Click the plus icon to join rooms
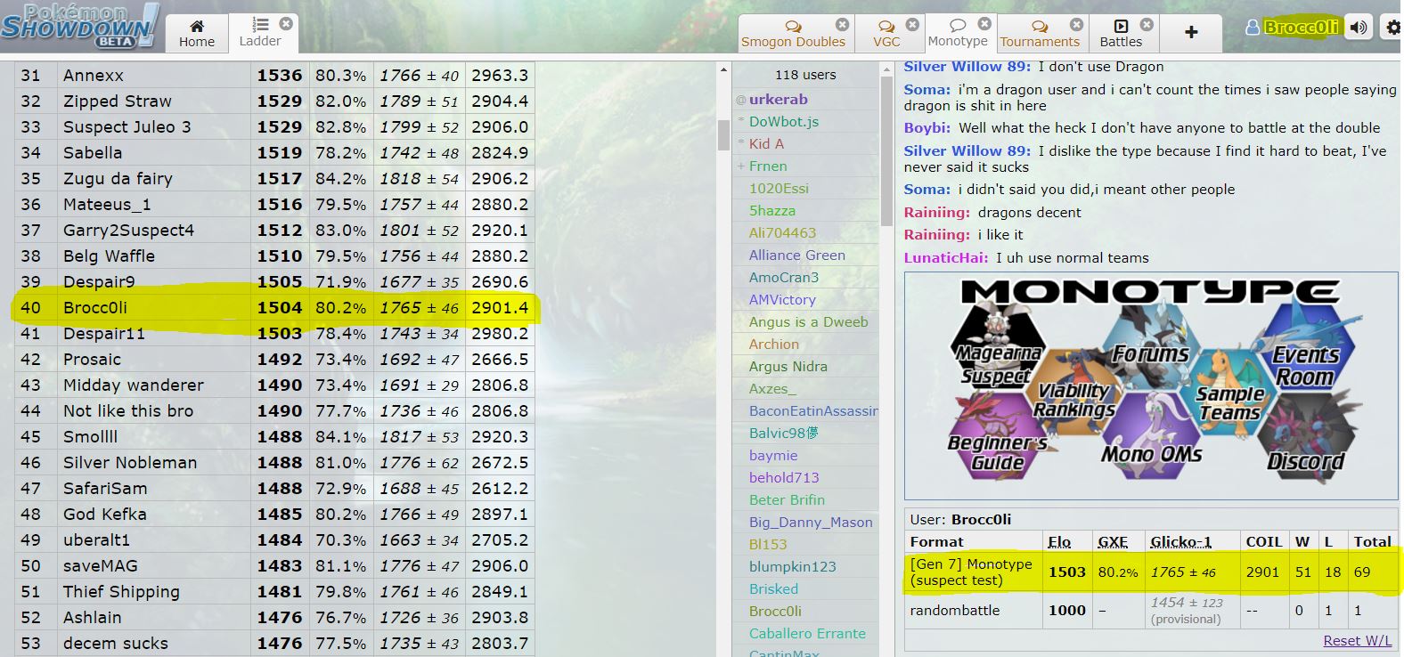Viewport: 1404px width, 657px height. [1191, 33]
